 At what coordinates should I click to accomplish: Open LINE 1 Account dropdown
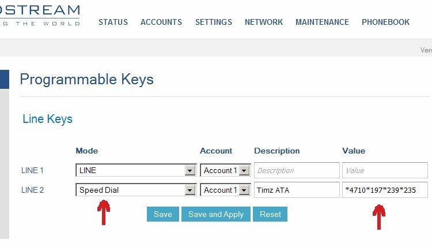point(244,171)
